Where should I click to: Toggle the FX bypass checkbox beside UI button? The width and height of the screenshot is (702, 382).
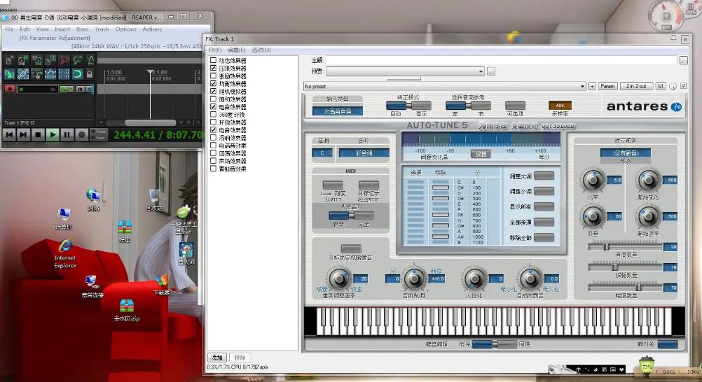[683, 86]
